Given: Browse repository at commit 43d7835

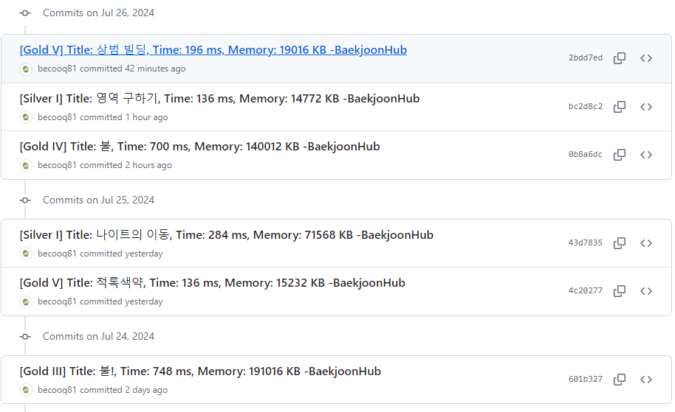Looking at the screenshot, I should coord(646,243).
